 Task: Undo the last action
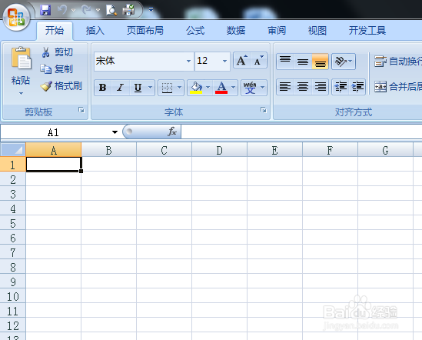(x=62, y=10)
